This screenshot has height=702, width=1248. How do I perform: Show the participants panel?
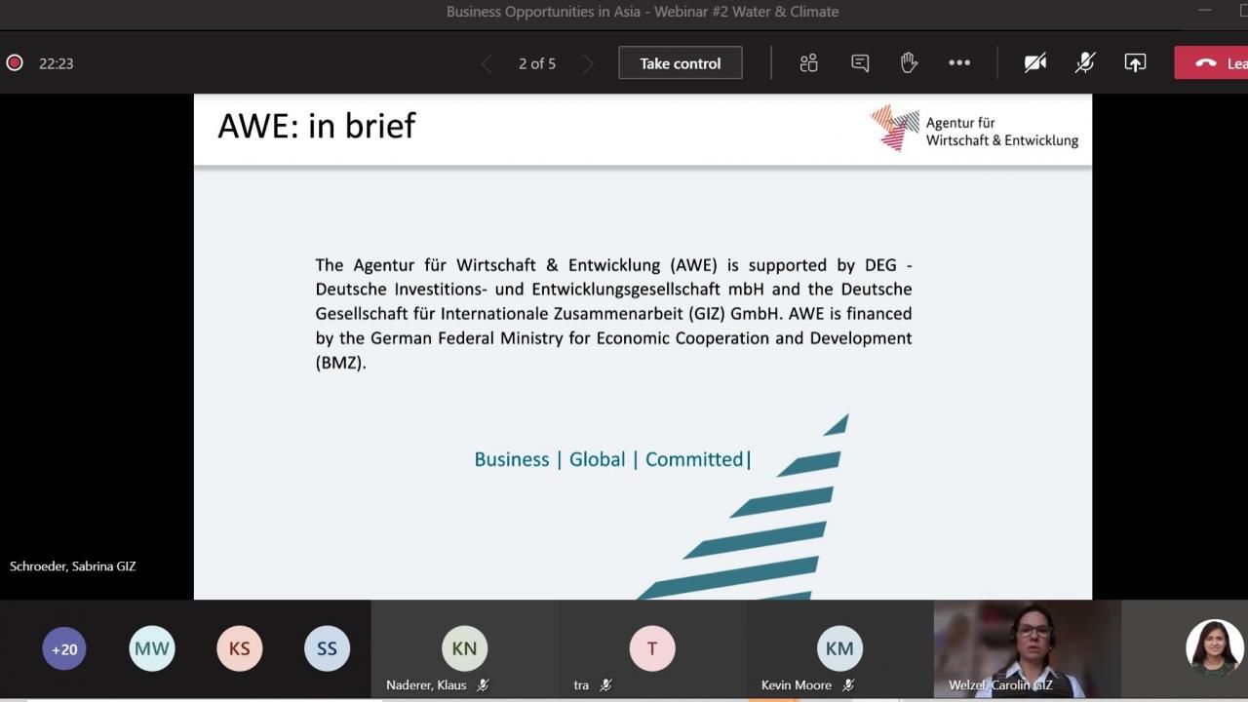[x=808, y=63]
